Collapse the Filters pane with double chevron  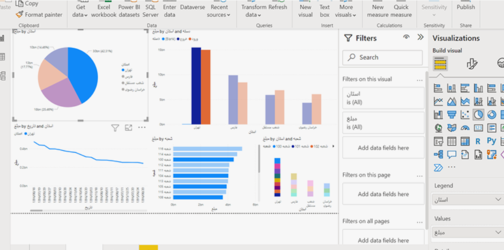point(420,37)
